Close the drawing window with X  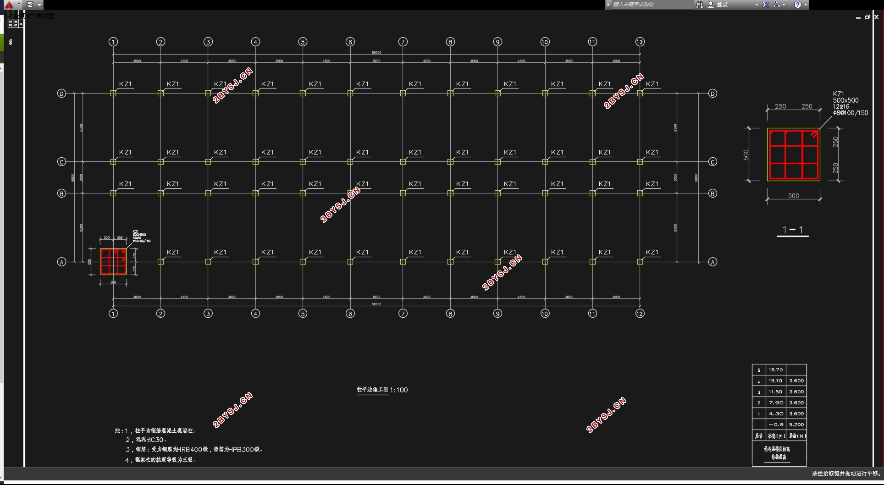coord(876,17)
